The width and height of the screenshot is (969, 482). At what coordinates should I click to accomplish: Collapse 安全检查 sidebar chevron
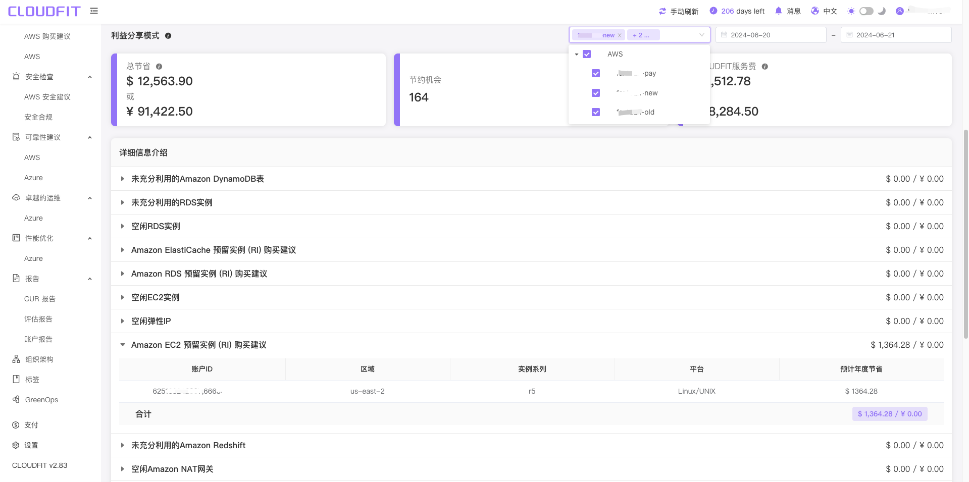click(x=90, y=77)
